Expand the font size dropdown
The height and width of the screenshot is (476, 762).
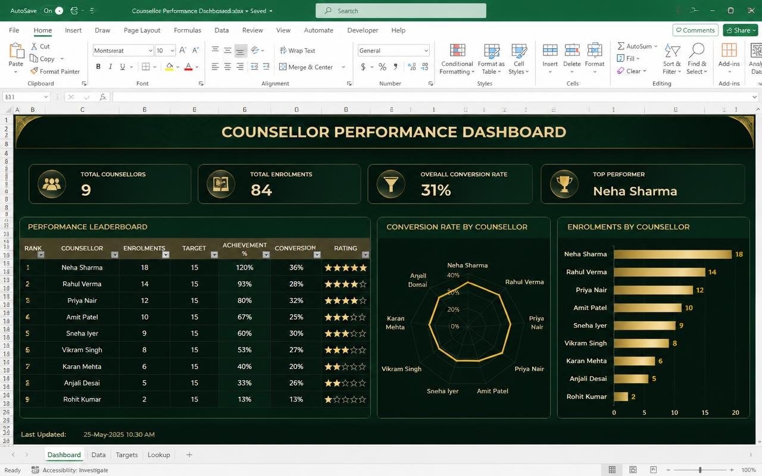coord(172,51)
